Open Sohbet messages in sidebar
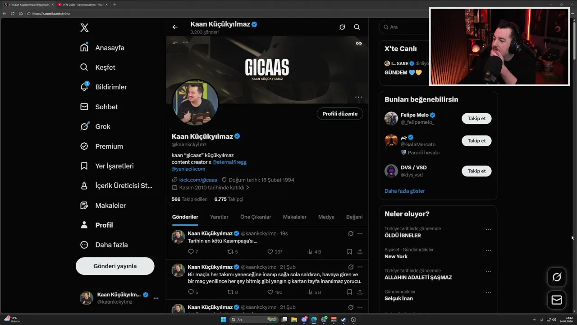Viewport: 577px width, 325px height. (99, 107)
